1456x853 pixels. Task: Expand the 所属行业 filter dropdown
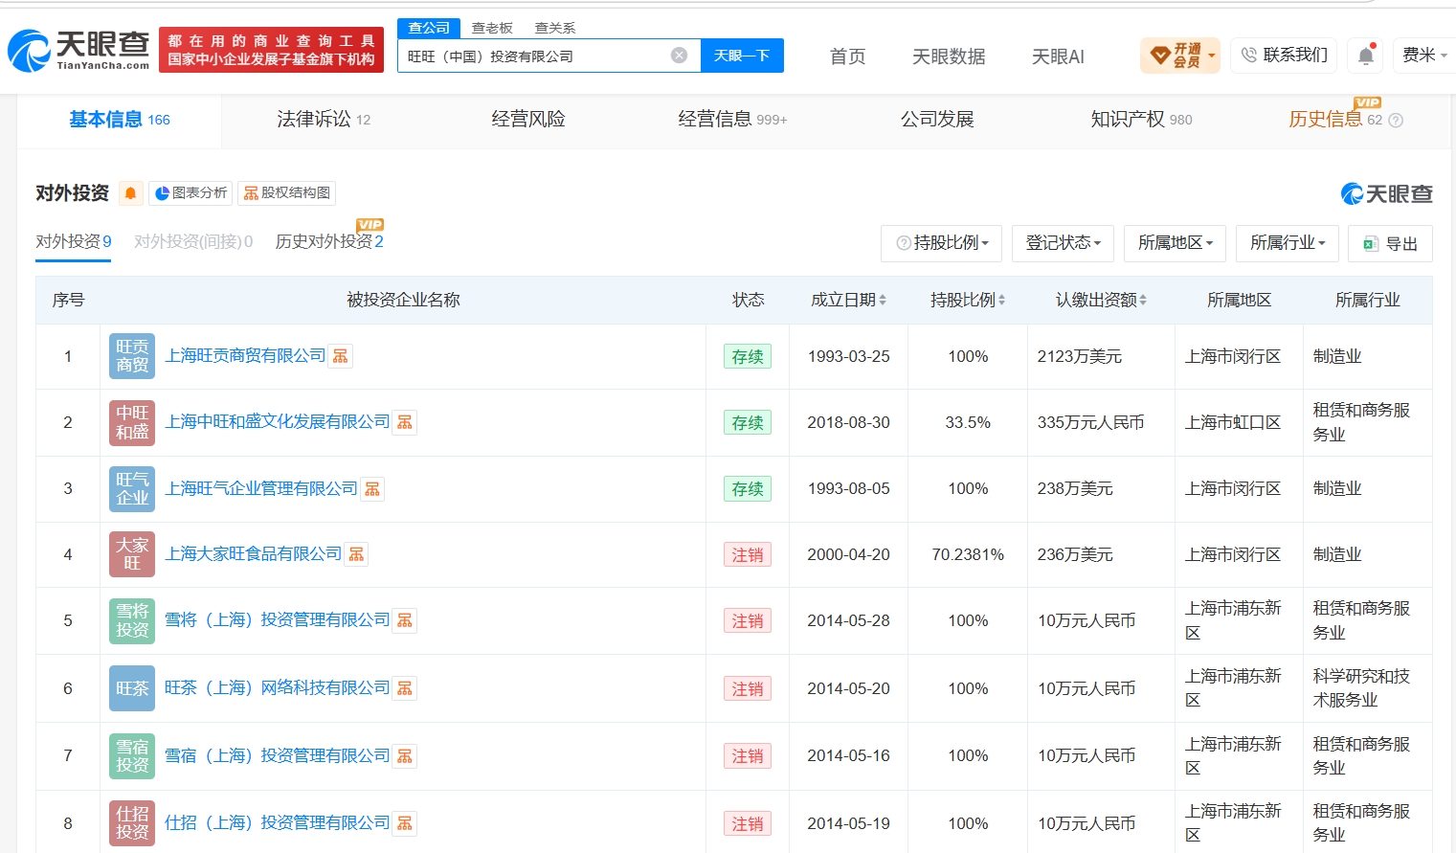pyautogui.click(x=1288, y=243)
